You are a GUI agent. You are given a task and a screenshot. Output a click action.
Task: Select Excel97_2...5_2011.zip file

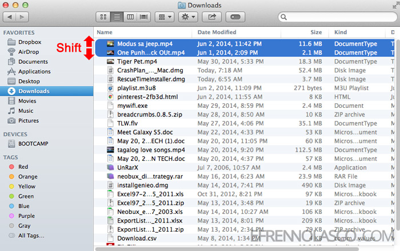click(x=150, y=203)
